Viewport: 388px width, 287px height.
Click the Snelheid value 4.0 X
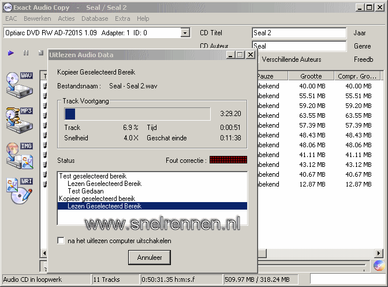131,138
